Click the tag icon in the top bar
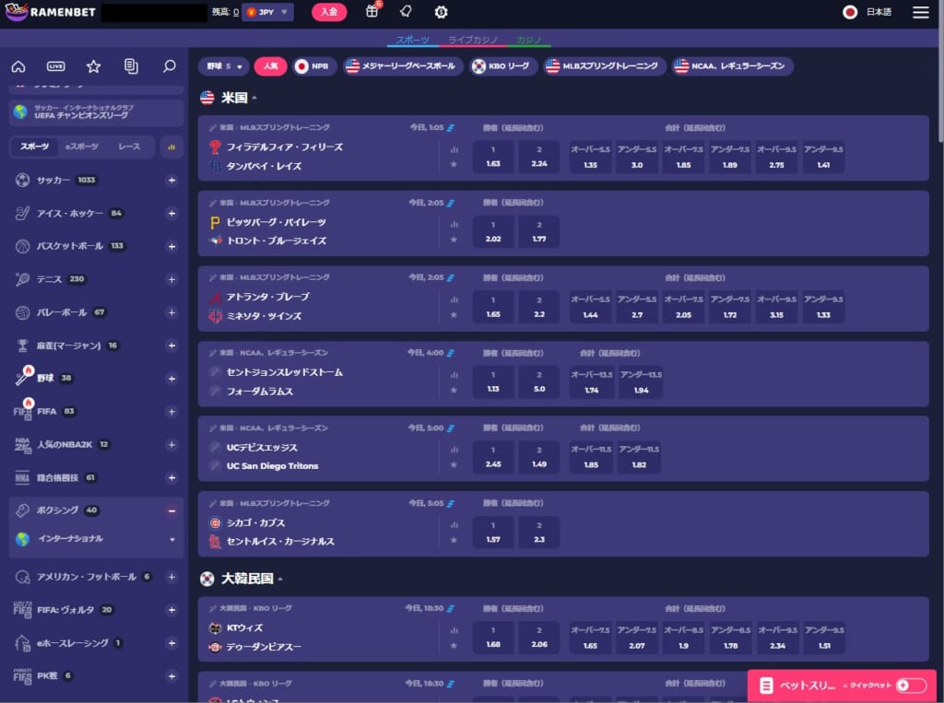This screenshot has height=703, width=944. coord(407,11)
